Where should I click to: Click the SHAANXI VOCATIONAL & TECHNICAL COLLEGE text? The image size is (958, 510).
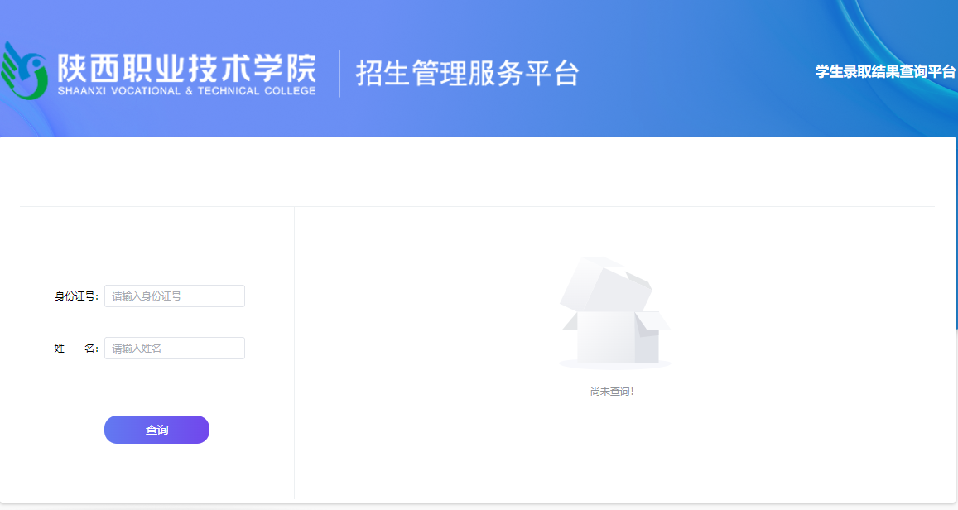(186, 91)
